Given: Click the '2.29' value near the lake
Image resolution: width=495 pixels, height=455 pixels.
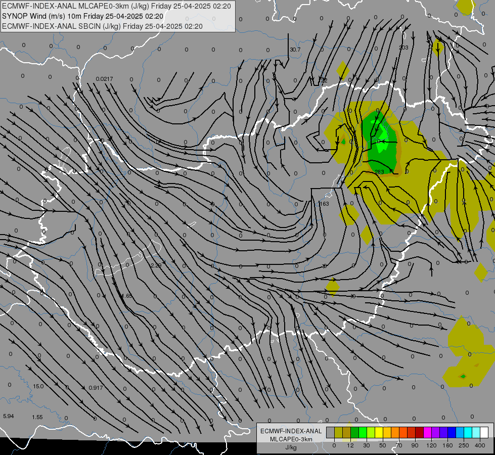Looking at the screenshot, I should [x=156, y=265].
